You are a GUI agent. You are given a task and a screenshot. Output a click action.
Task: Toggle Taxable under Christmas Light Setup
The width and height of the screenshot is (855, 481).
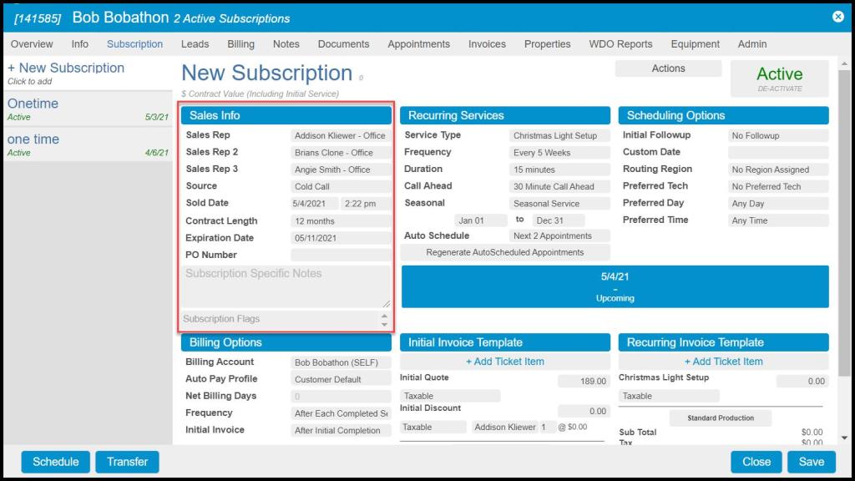[669, 396]
